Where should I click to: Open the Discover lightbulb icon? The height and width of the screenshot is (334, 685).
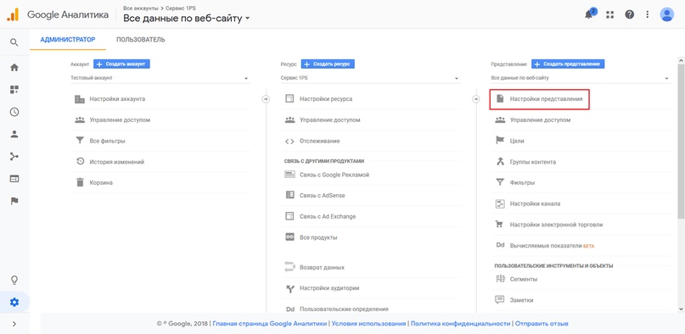[14, 280]
